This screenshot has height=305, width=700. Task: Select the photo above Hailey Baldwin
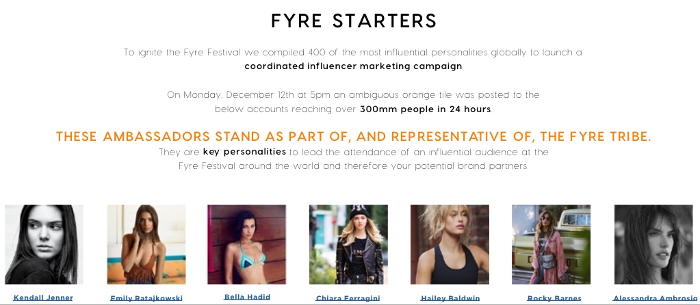coord(450,244)
